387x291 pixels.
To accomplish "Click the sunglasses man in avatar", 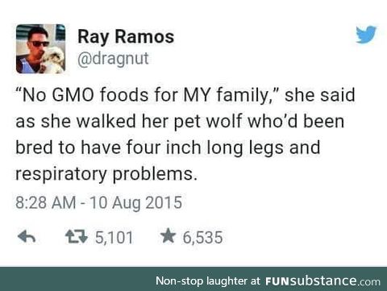I will (x=34, y=50).
